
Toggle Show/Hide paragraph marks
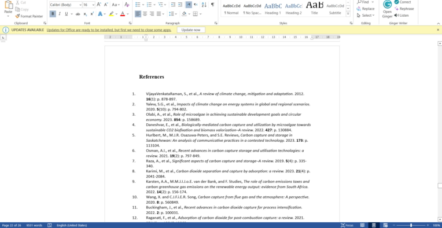[x=212, y=5]
